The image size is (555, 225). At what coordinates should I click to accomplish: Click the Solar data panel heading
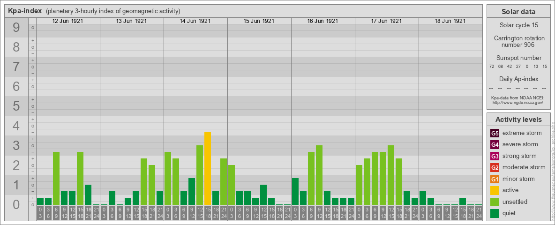(518, 12)
